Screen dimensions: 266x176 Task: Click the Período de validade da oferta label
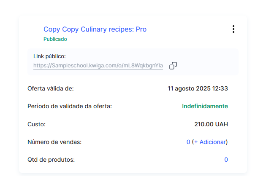(x=69, y=106)
